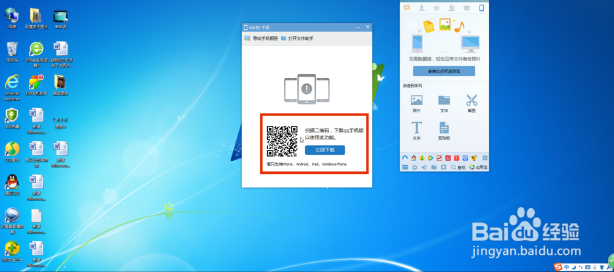The image size is (614, 272).
Task: Click the green play video icon in QQ app bar
Action: [431, 158]
